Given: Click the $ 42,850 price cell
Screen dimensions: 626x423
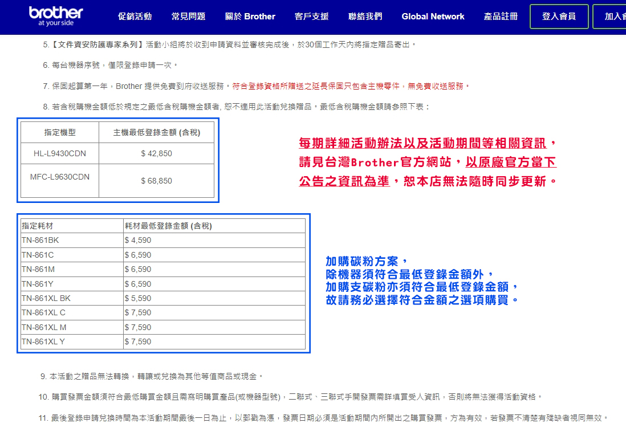Looking at the screenshot, I should point(156,153).
